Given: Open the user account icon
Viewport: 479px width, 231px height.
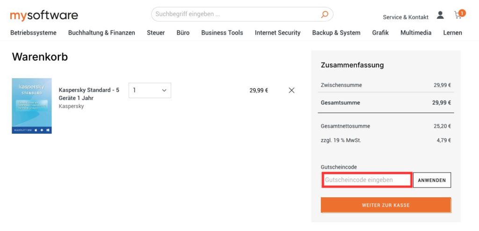Looking at the screenshot, I should [440, 15].
